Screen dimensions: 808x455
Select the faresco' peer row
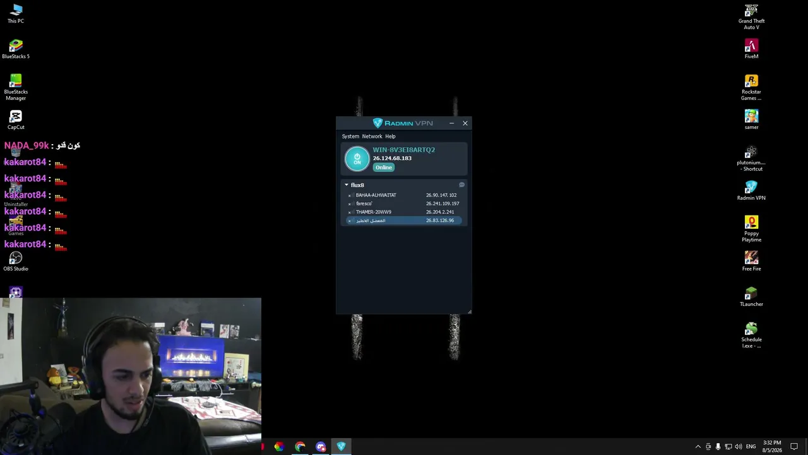pyautogui.click(x=404, y=203)
